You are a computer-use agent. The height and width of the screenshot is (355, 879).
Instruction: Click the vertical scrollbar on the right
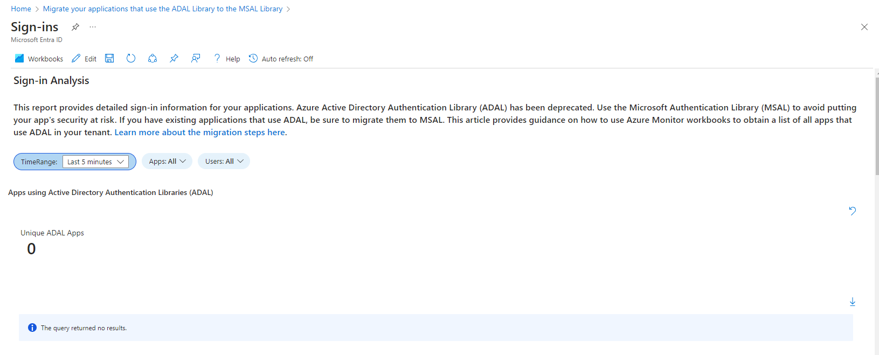[x=877, y=127]
